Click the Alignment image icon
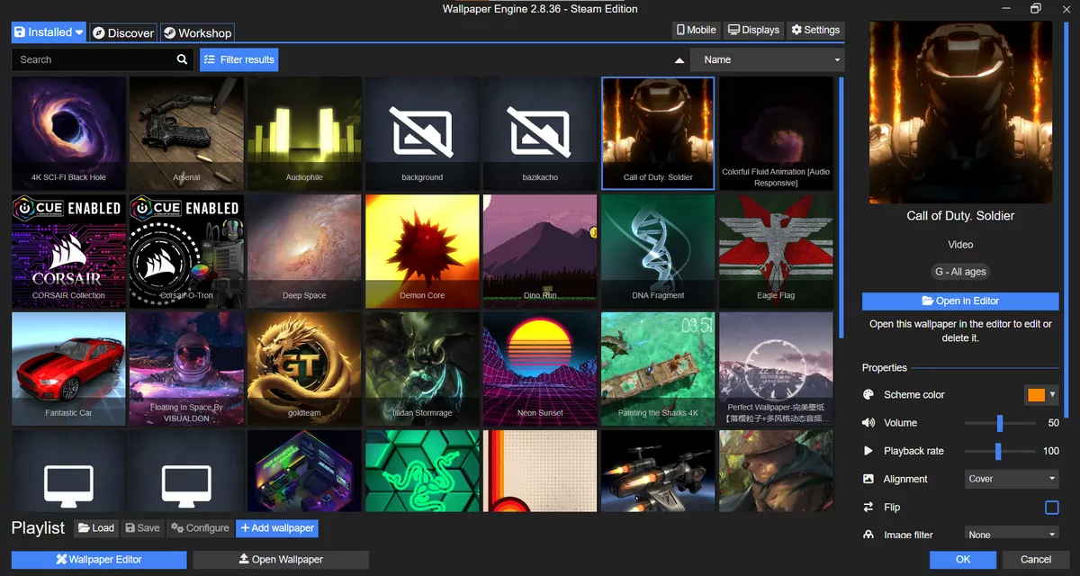 point(868,479)
